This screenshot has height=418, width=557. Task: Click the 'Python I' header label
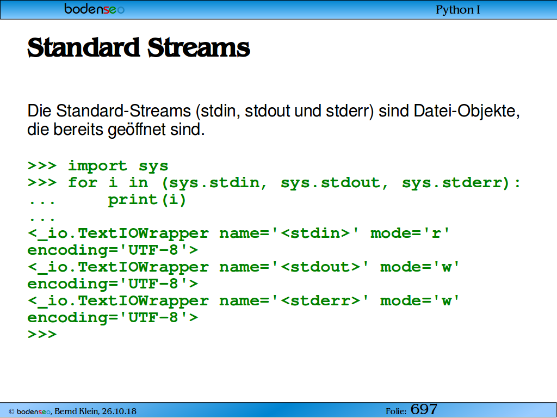click(457, 10)
